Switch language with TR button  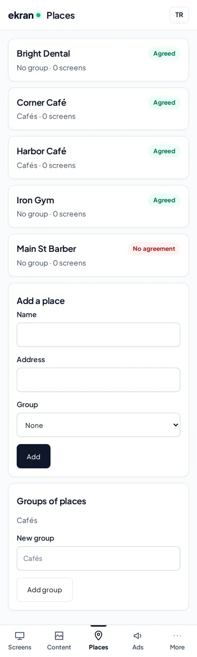(179, 15)
